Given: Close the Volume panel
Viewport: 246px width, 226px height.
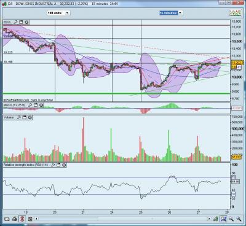Looking at the screenshot, I should 30,117.
